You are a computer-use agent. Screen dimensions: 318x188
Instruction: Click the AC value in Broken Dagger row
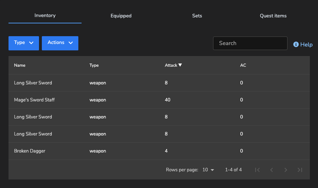[241, 151]
